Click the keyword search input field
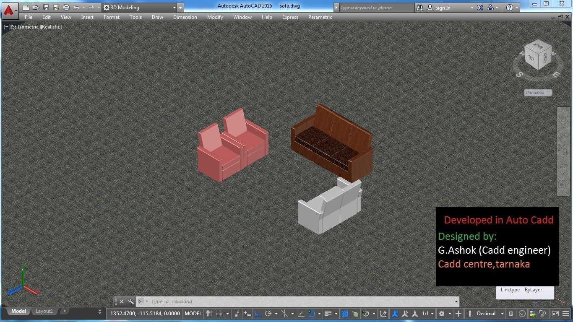 (x=376, y=8)
